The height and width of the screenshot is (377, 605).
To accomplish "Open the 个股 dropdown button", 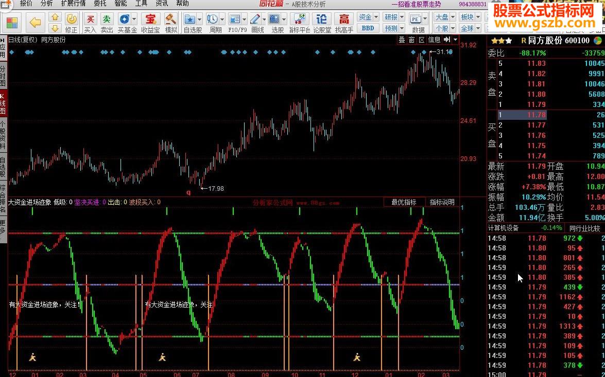I will [445, 28].
